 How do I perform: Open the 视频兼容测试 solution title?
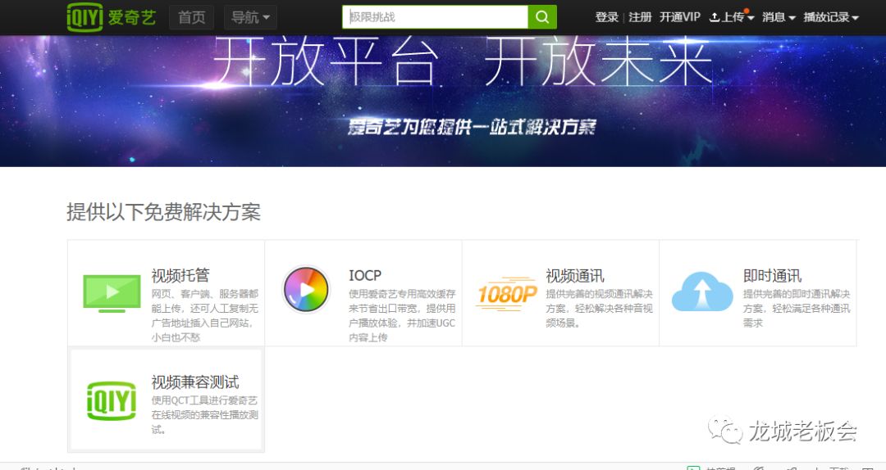pyautogui.click(x=195, y=382)
